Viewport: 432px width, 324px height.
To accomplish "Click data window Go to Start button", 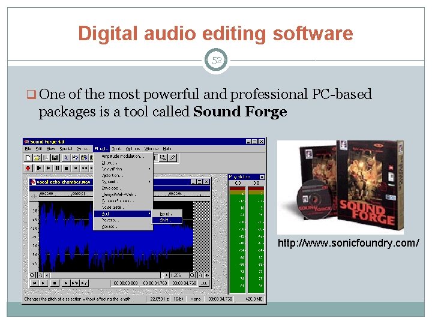I will coord(34,283).
